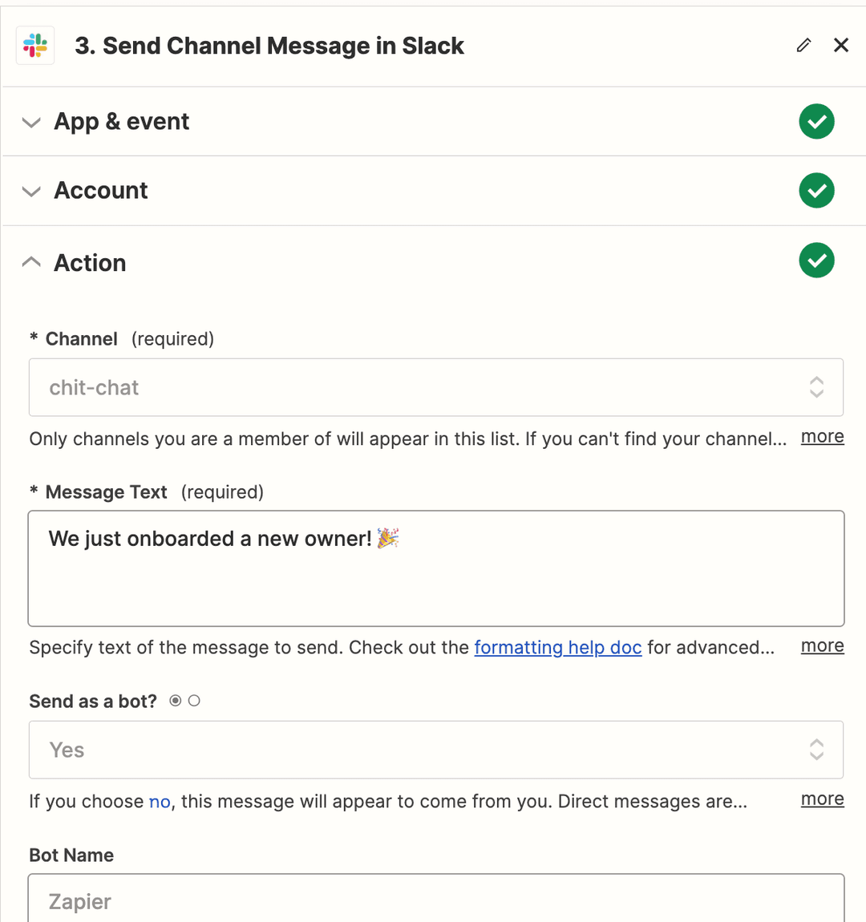
Task: Click the Slack logo icon
Action: click(x=35, y=46)
